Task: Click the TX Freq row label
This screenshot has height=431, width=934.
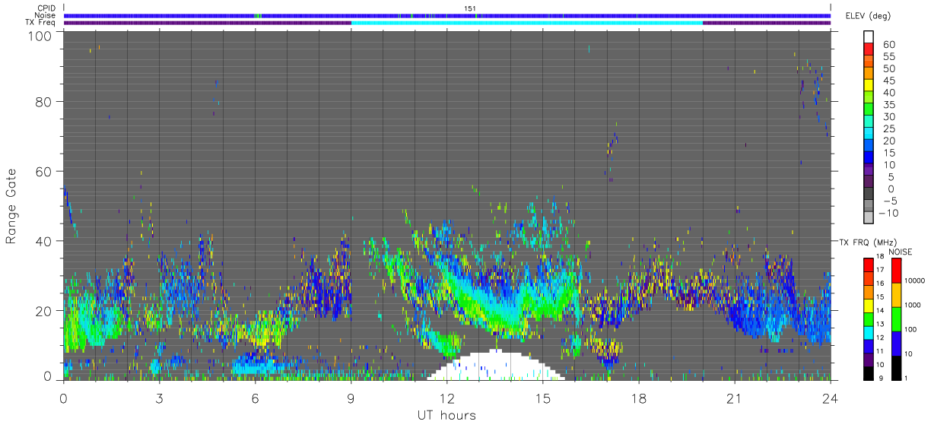Action: coord(40,22)
